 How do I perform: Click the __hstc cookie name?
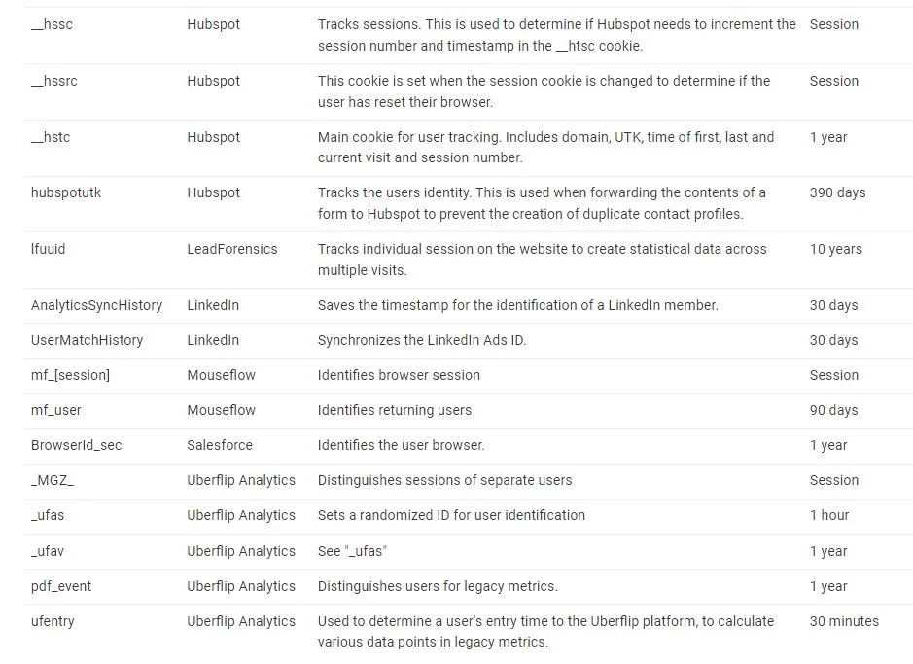51,137
